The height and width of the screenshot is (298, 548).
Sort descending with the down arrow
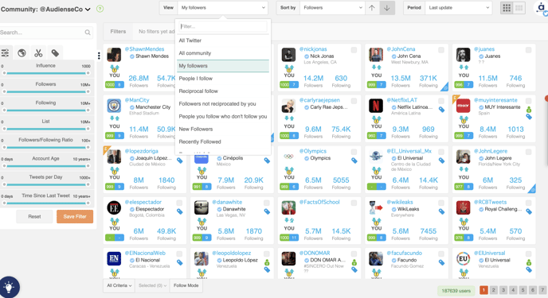387,8
